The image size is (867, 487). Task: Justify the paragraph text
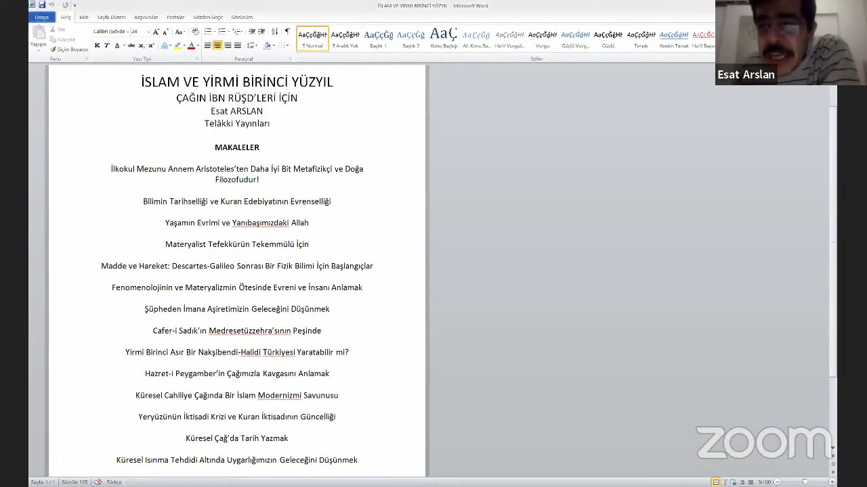point(237,45)
